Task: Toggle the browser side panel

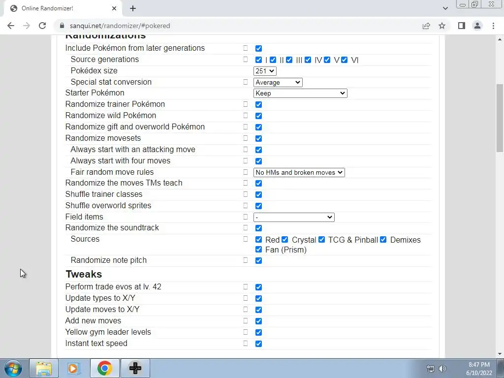Action: (462, 26)
